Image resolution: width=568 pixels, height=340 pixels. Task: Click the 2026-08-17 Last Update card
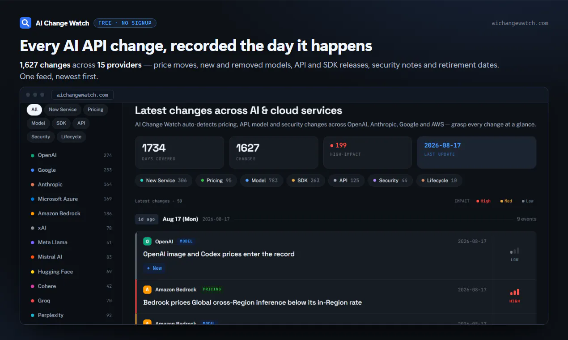pyautogui.click(x=477, y=153)
